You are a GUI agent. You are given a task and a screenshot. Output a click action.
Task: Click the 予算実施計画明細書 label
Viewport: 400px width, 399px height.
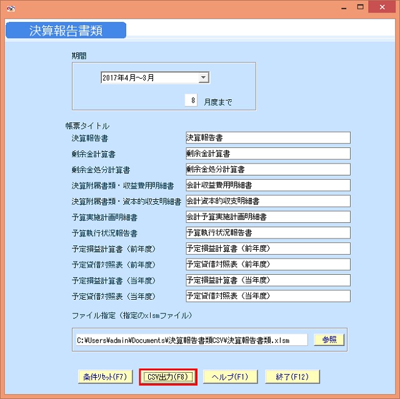click(x=104, y=217)
